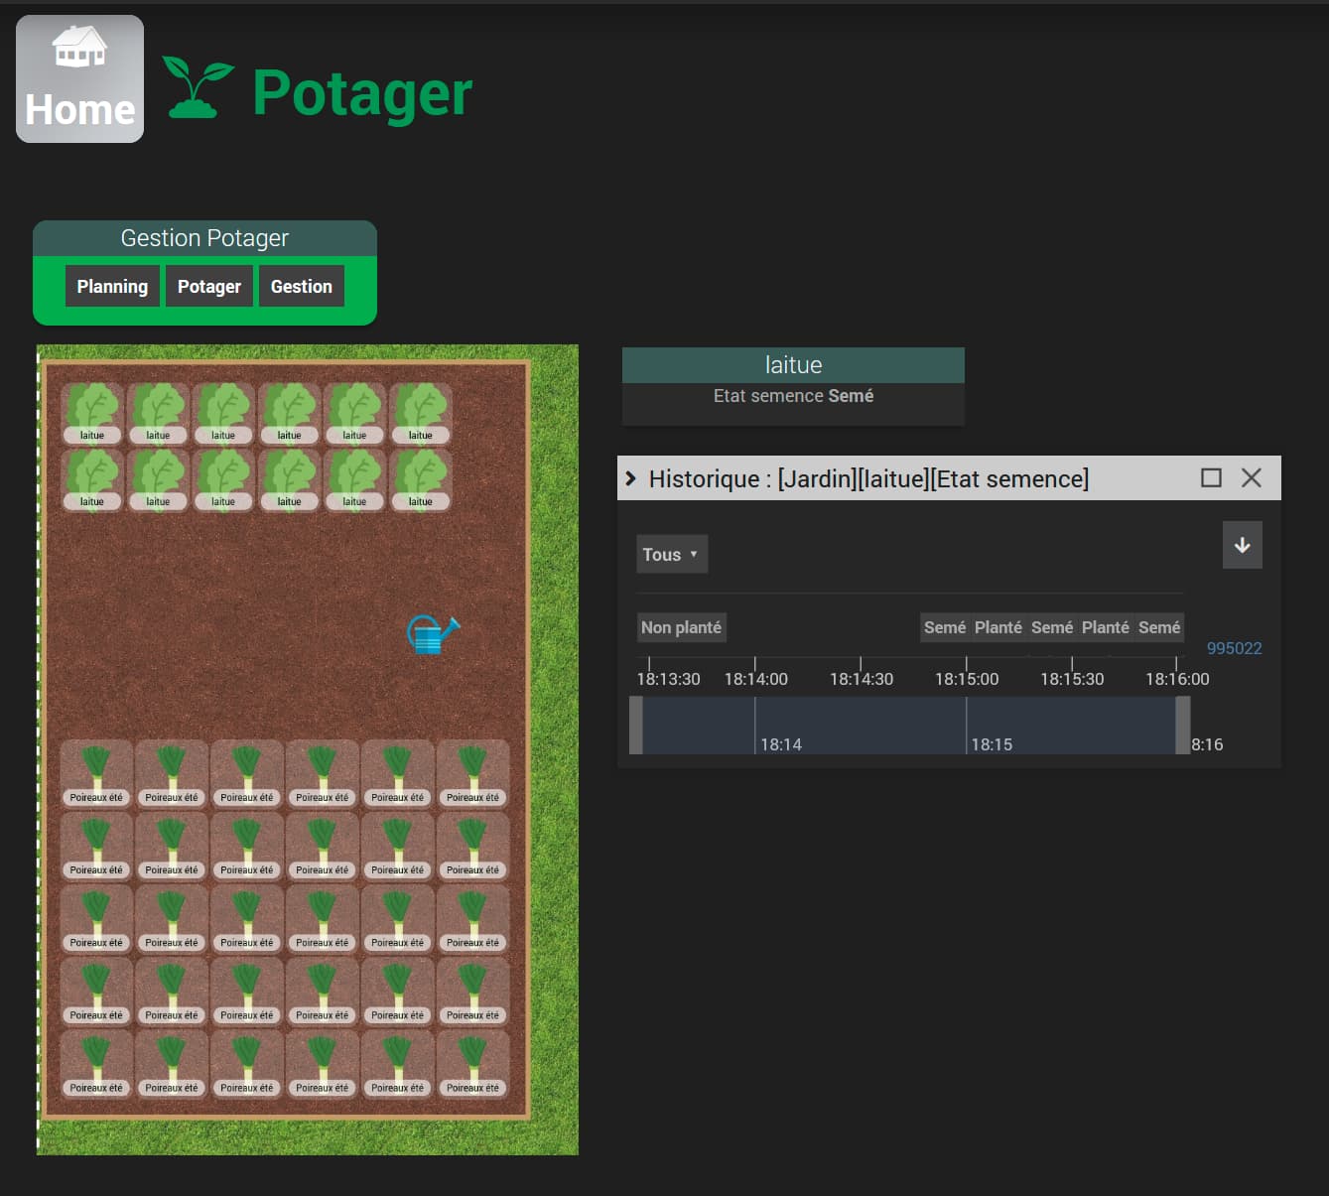Screen dimensions: 1329x1196
Task: Select the first Semé state in timeline
Action: click(945, 627)
